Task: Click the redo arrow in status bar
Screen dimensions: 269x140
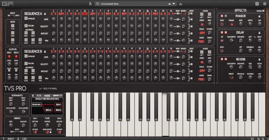Action: coord(263,139)
